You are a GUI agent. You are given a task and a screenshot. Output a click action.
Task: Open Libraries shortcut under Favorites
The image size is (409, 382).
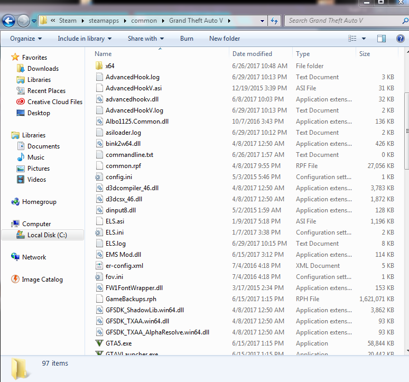[39, 80]
